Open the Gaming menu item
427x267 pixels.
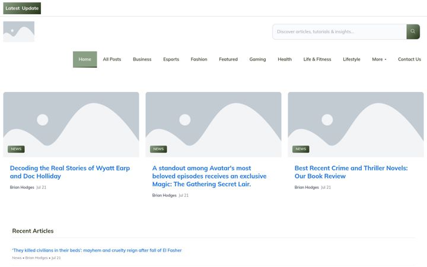tap(257, 59)
